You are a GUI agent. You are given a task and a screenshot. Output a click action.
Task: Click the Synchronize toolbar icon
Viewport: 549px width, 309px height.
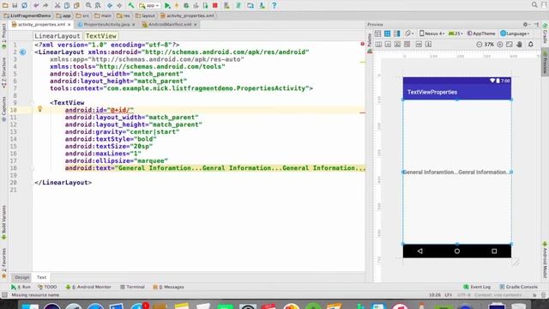tap(25, 5)
